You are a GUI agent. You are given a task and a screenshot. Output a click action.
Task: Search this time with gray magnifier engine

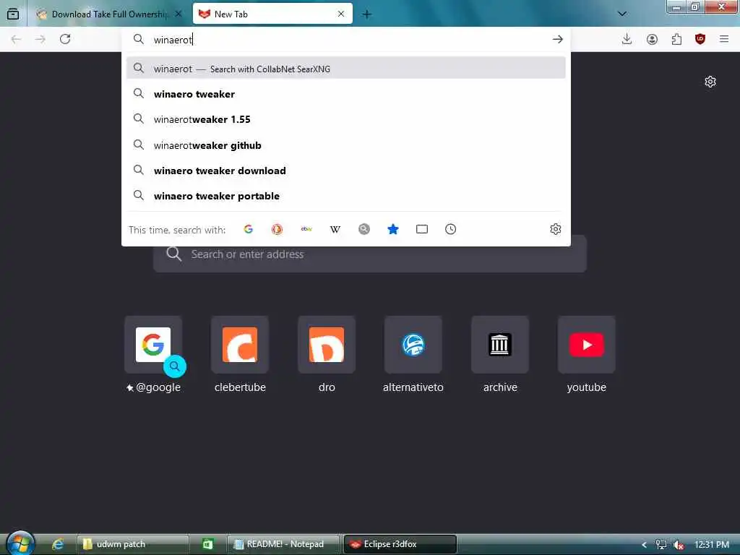tap(364, 229)
